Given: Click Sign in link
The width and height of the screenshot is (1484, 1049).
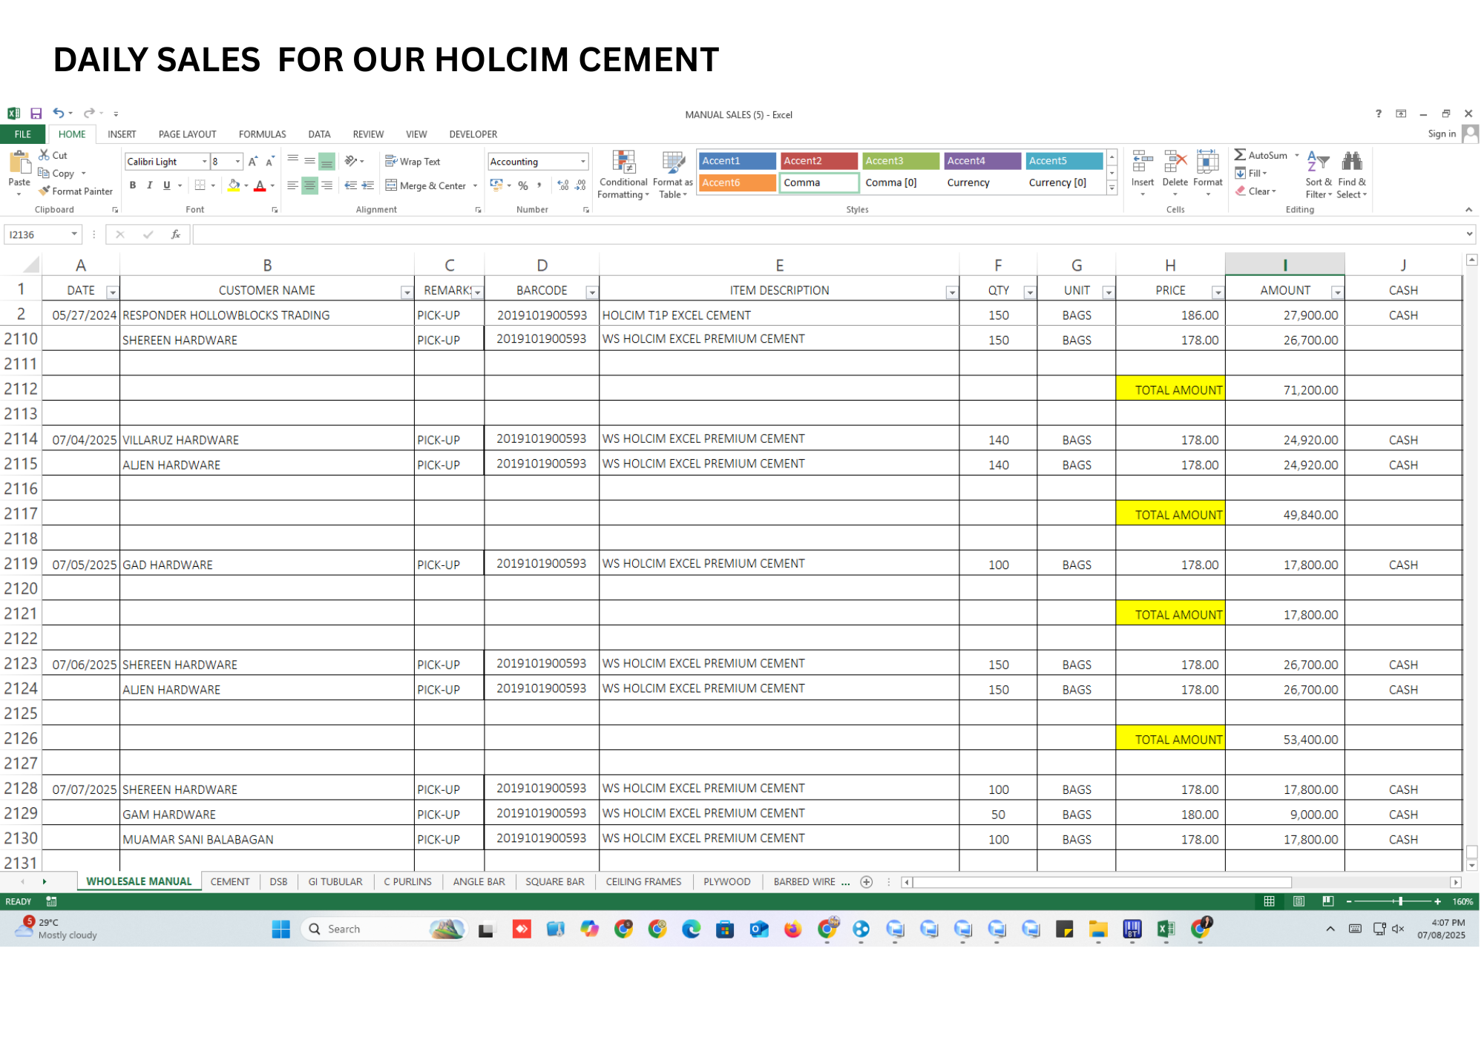Looking at the screenshot, I should point(1442,134).
